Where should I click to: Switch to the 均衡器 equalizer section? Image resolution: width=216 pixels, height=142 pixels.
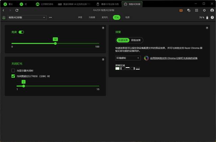[x=92, y=17]
